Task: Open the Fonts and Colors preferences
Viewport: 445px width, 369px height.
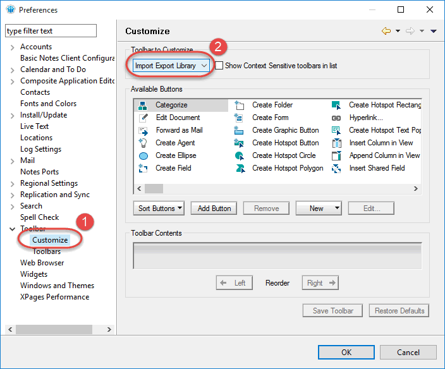Action: pos(48,104)
